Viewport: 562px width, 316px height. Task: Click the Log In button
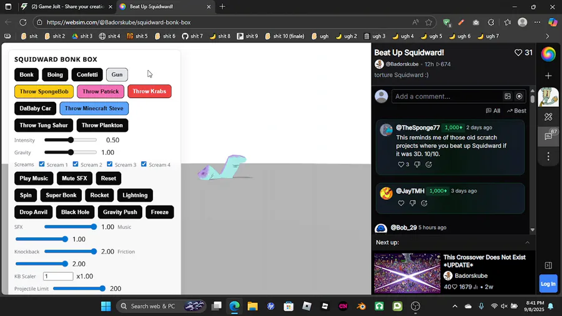tap(548, 284)
